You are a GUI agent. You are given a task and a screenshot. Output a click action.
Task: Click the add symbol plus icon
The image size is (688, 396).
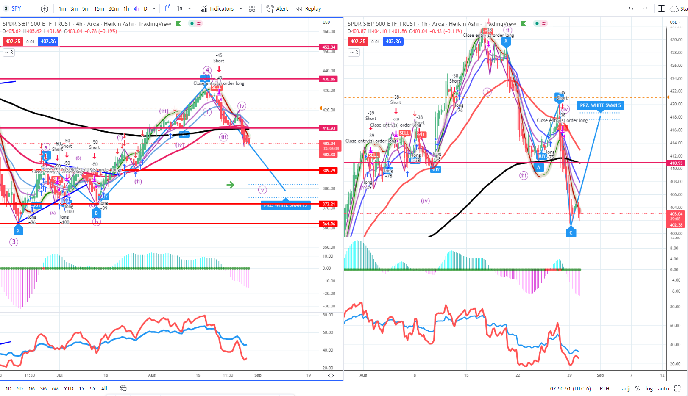(x=45, y=8)
